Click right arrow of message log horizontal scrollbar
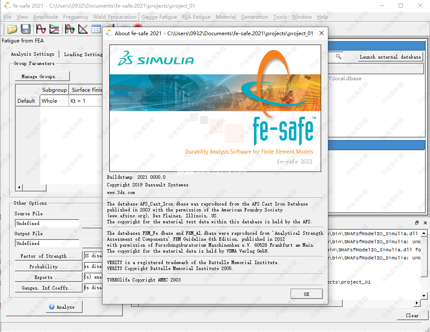 click(417, 303)
